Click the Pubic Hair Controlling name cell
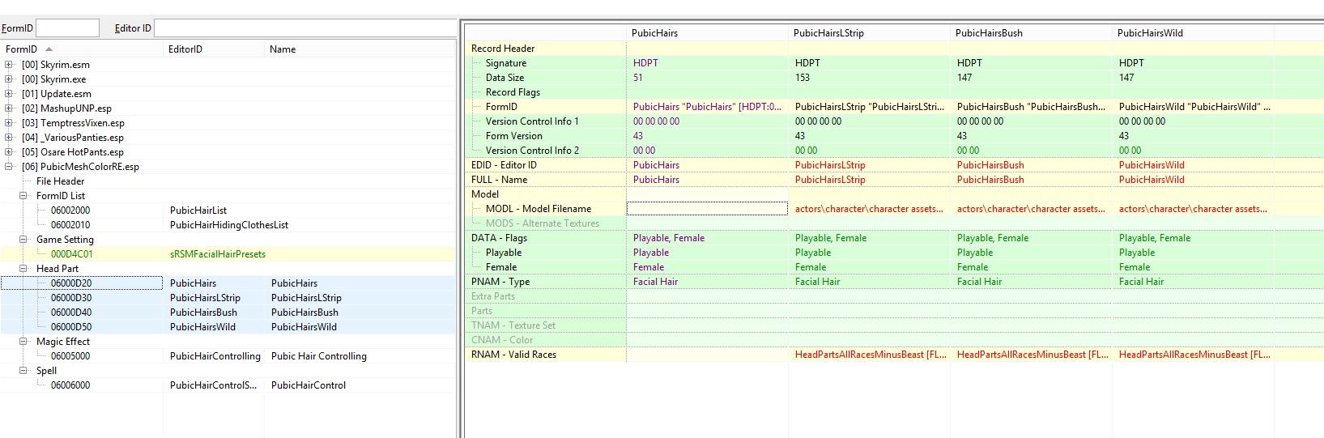1324x438 pixels. coord(319,356)
